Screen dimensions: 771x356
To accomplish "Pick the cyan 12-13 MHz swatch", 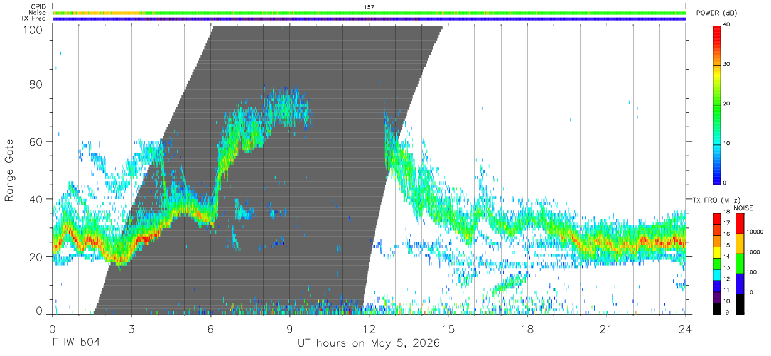I will point(717,274).
